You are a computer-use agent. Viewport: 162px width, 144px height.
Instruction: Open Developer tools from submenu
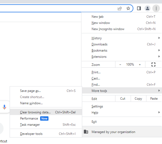pyautogui.click(x=46, y=134)
